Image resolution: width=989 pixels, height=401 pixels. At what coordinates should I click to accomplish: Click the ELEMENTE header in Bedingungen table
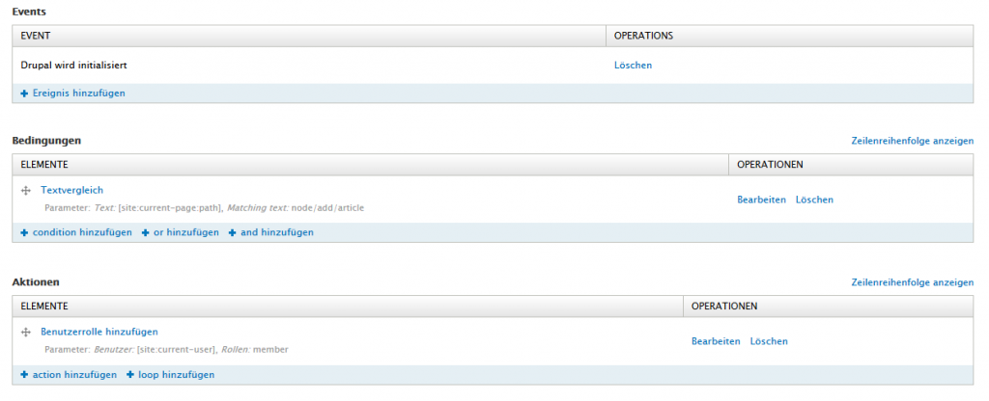[43, 165]
